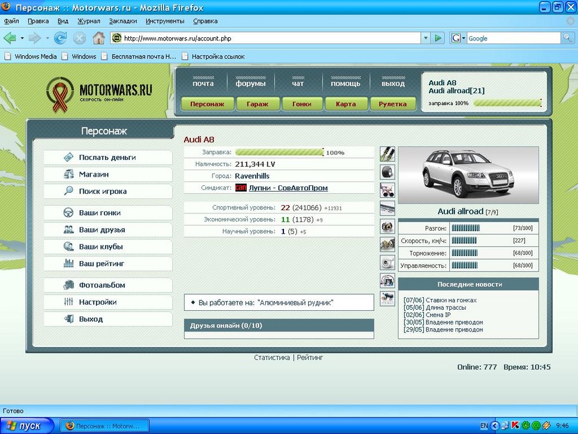Screen dimensions: 578x434
Task: Switch to the Гараж tab
Action: click(257, 104)
